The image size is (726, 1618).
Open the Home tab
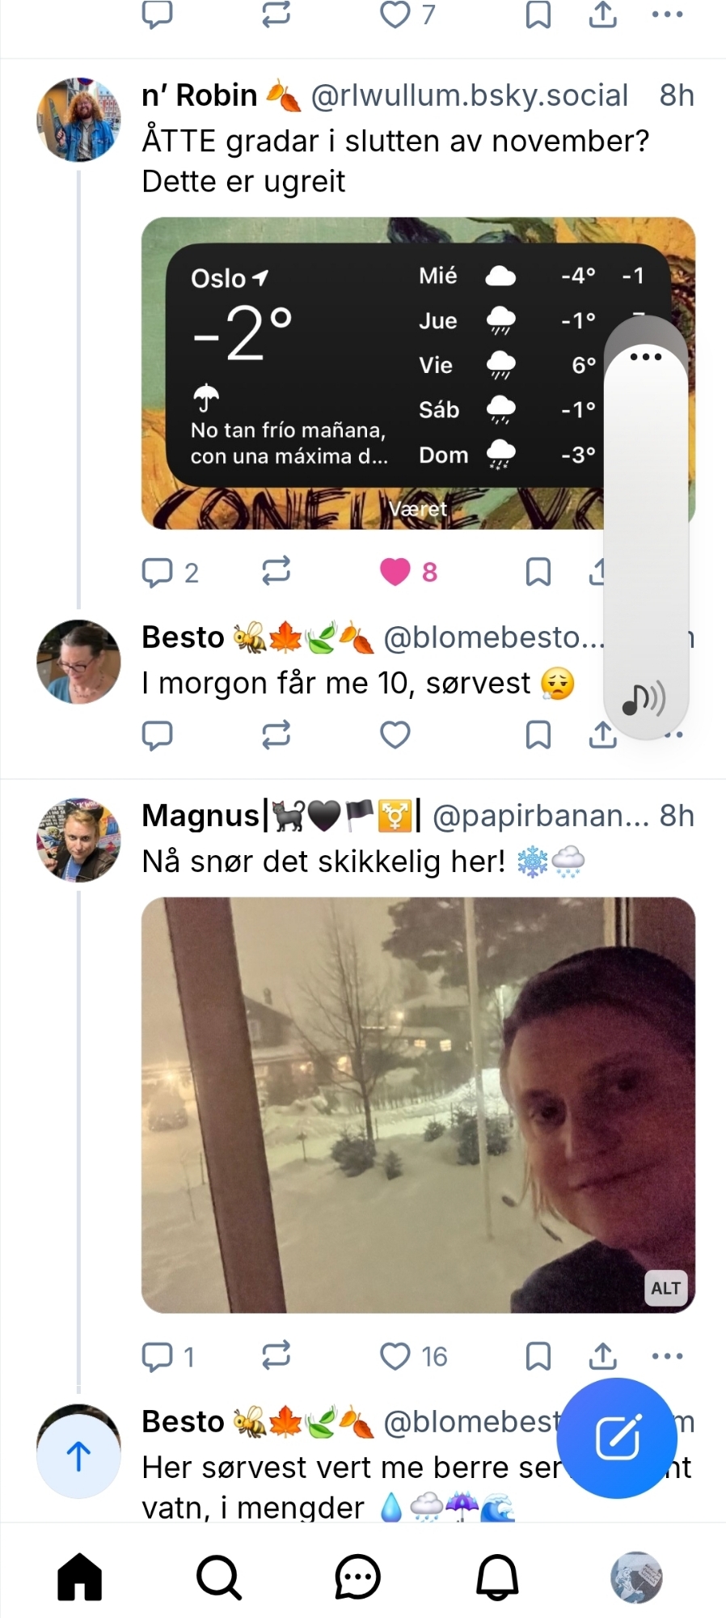pos(79,1577)
